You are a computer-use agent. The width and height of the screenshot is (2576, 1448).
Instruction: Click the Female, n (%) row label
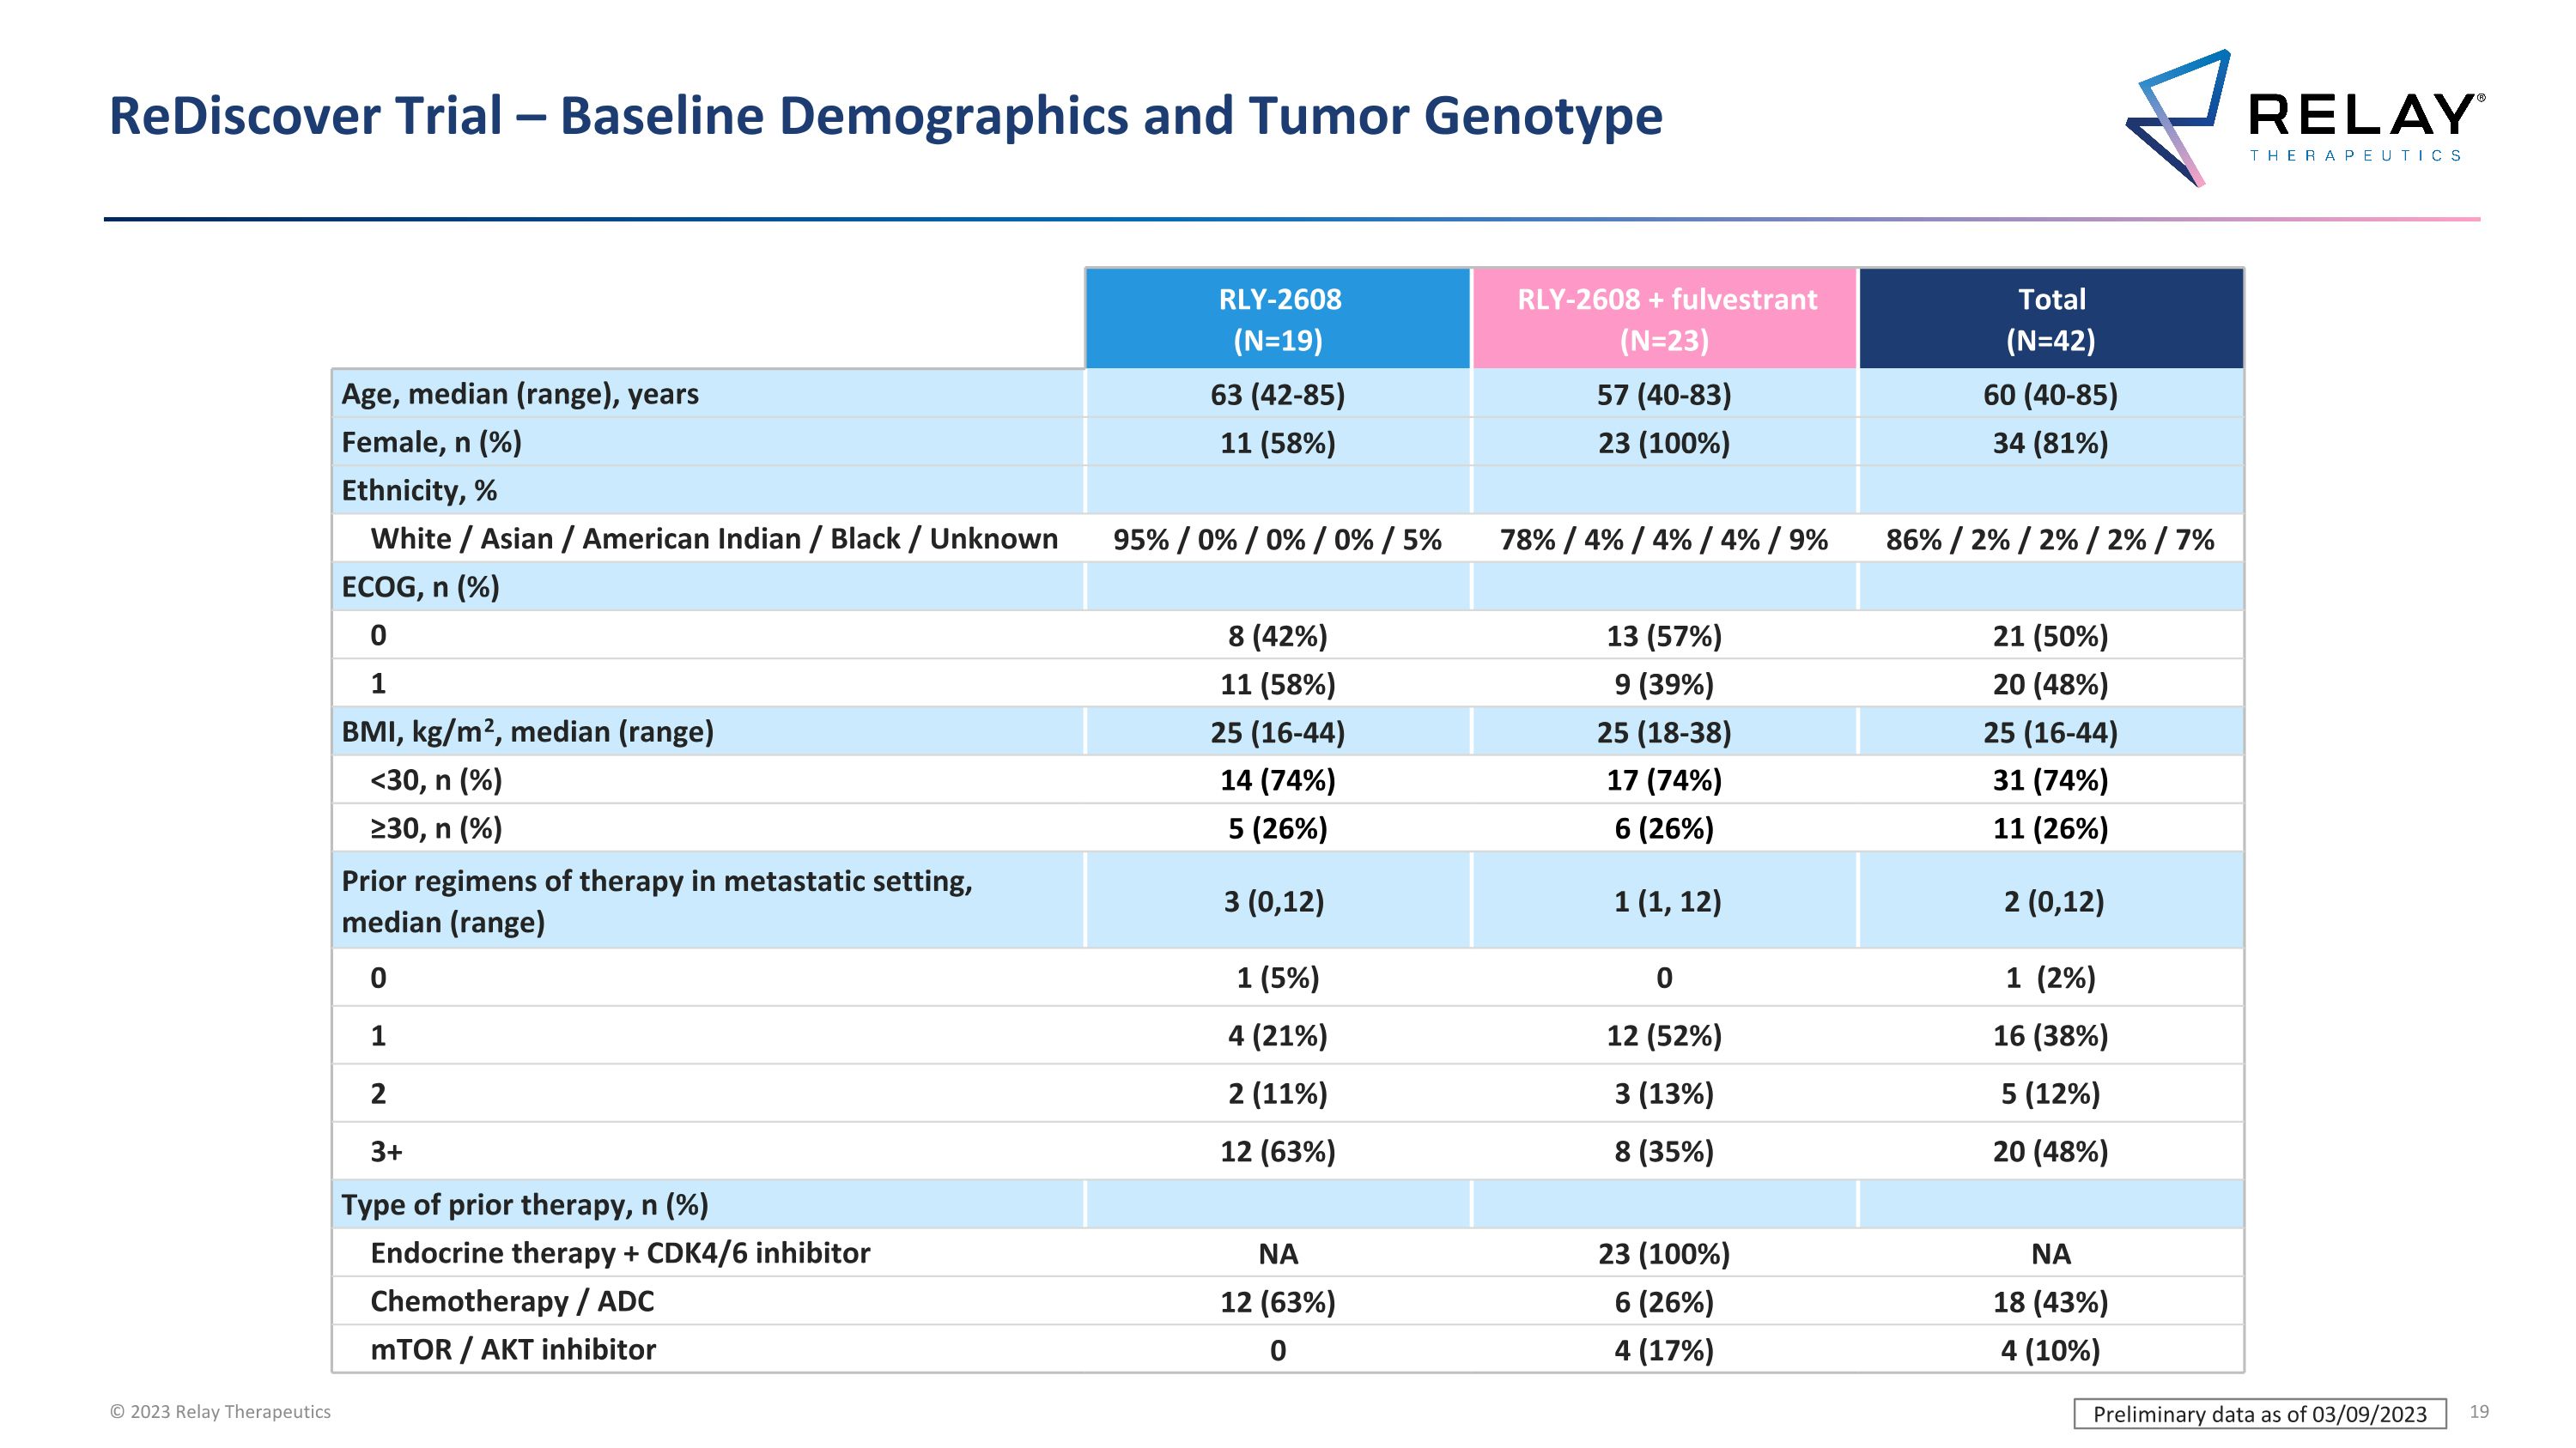click(x=431, y=442)
